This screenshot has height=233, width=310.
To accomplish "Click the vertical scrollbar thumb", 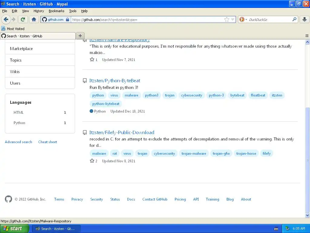I will (307, 160).
